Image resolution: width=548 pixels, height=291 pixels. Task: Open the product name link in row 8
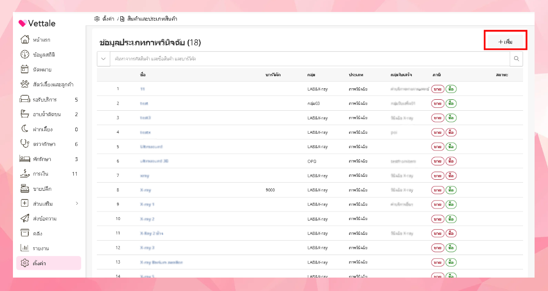click(145, 190)
